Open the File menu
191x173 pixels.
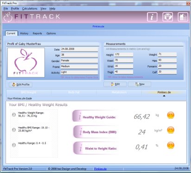(x=6, y=9)
